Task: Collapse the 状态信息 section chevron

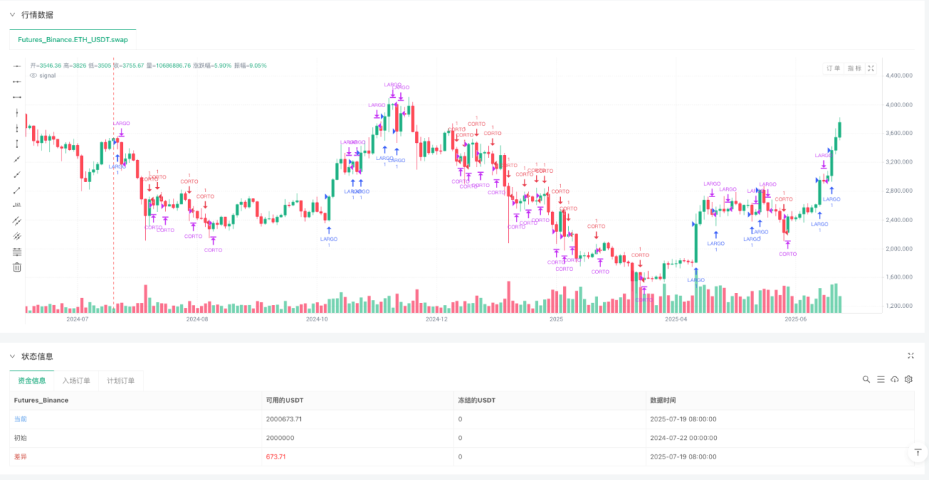Action: click(x=11, y=356)
